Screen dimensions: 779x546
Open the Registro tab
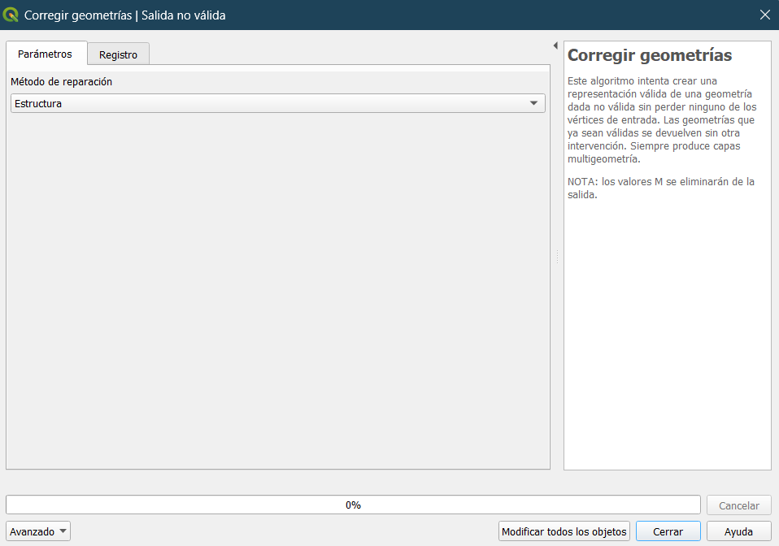click(x=118, y=54)
